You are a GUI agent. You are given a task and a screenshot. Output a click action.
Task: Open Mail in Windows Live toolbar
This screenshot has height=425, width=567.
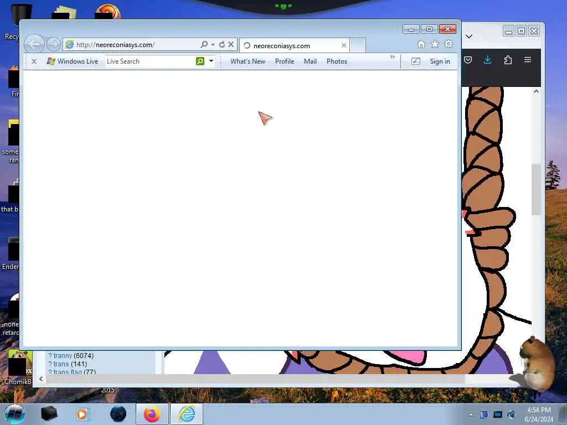tap(310, 61)
